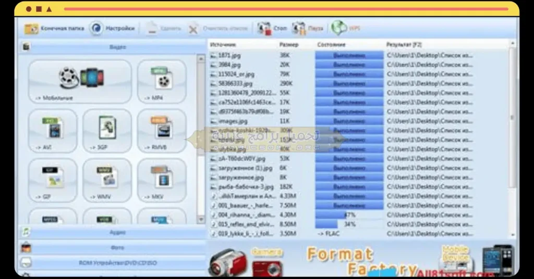Select the zA-T60dcW0Y.jpg task row
The width and height of the screenshot is (534, 279).
click(358, 159)
